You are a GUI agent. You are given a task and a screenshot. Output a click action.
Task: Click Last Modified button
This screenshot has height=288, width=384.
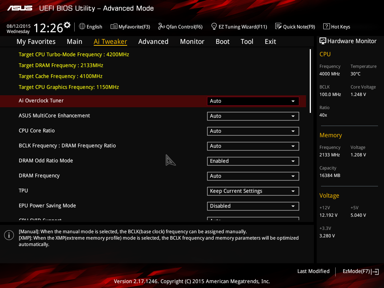(313, 271)
